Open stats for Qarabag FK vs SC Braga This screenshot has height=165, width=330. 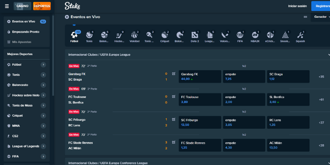[173, 74]
